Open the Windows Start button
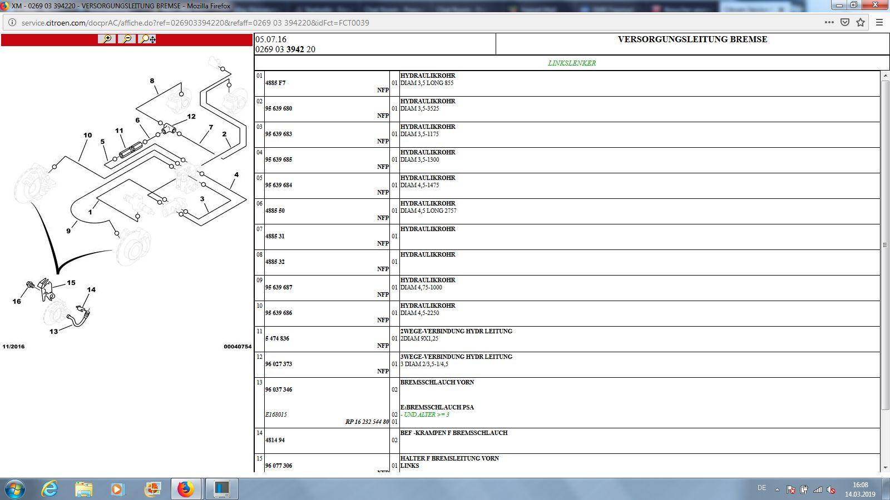The width and height of the screenshot is (890, 500). tap(14, 489)
